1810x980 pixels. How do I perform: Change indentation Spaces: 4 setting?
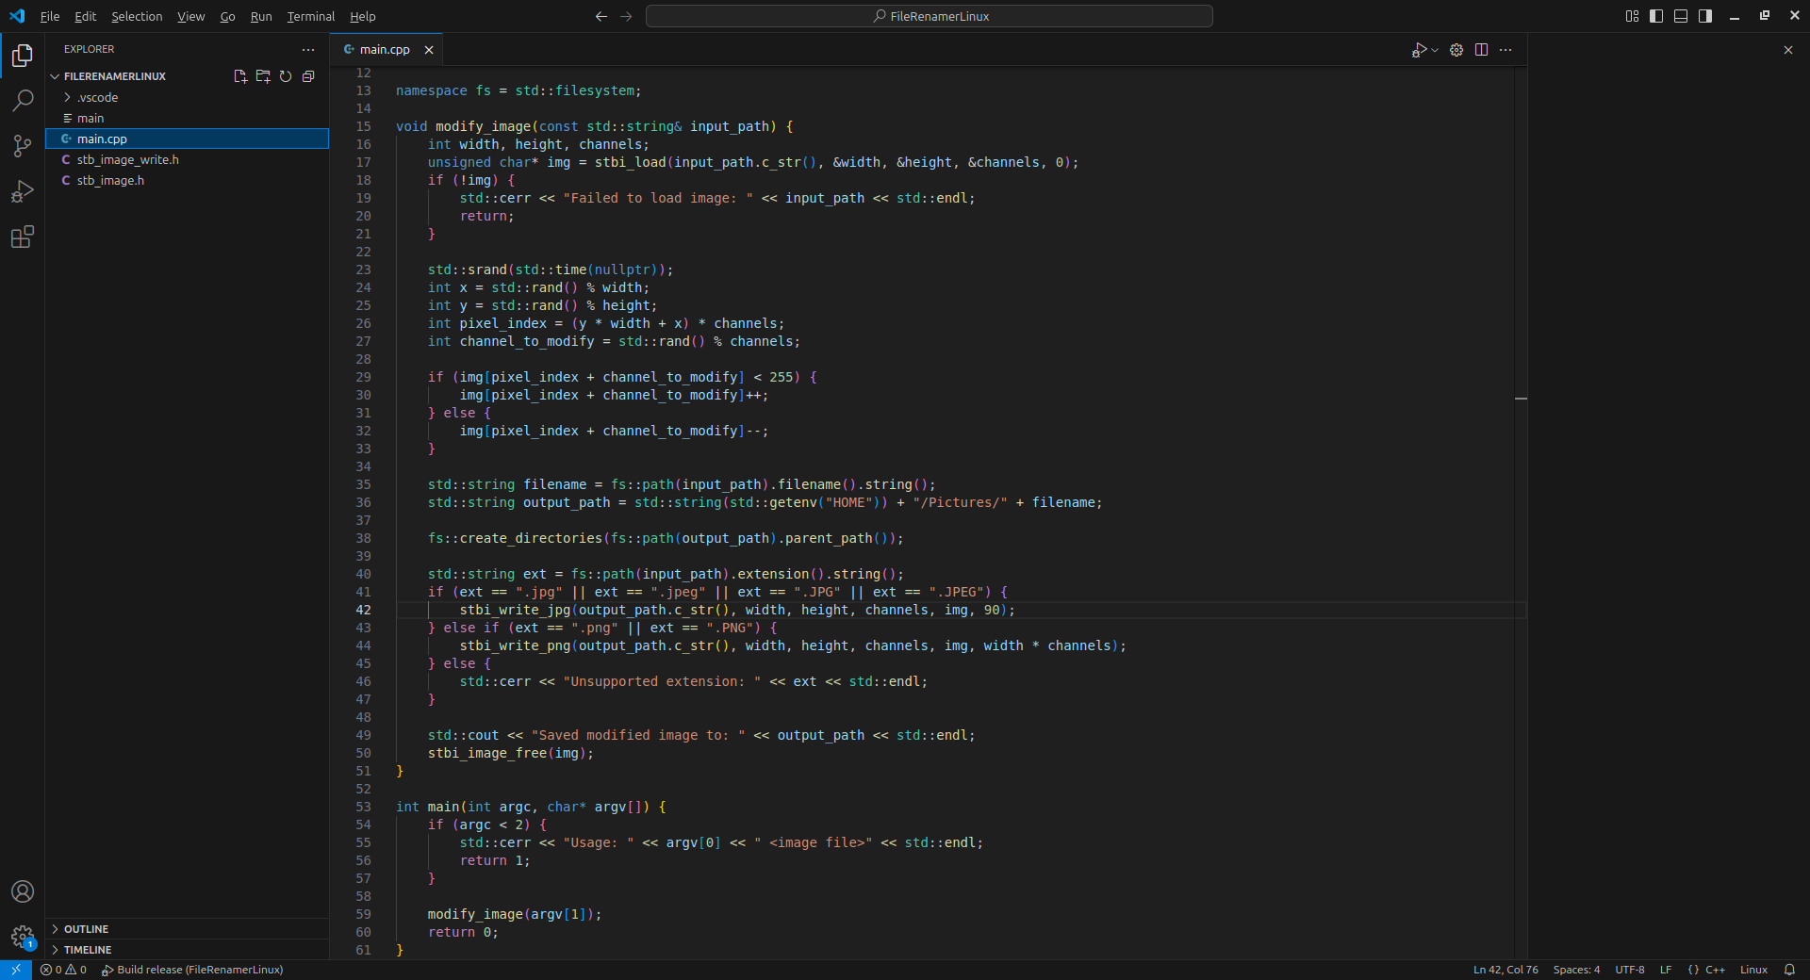(1576, 970)
